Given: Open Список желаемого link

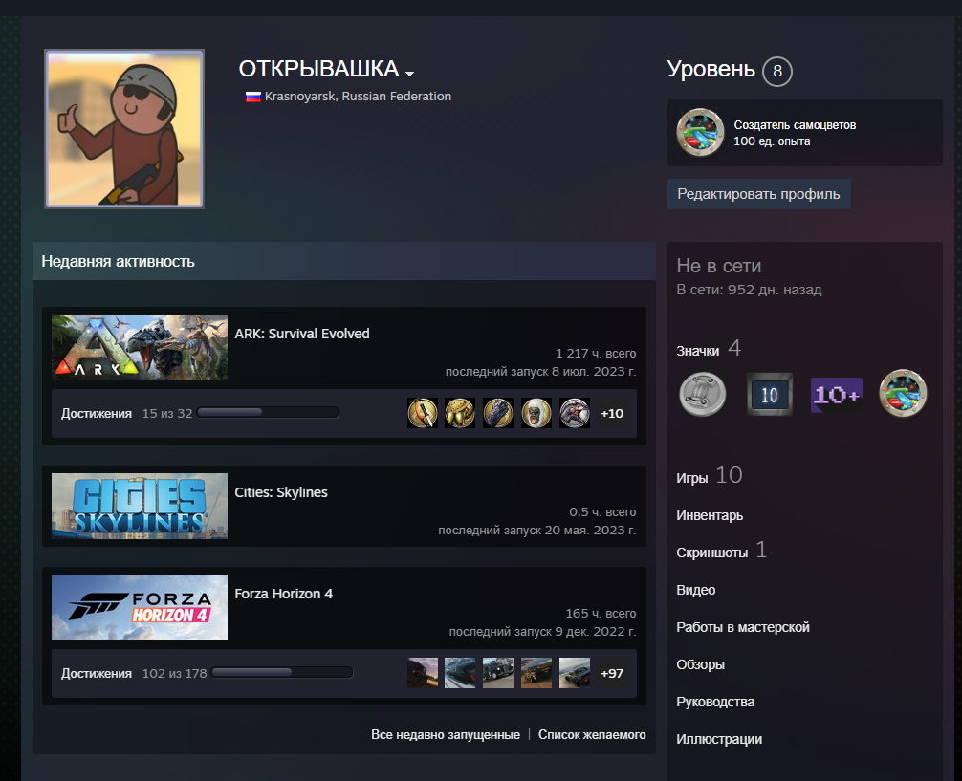Looking at the screenshot, I should coord(592,734).
